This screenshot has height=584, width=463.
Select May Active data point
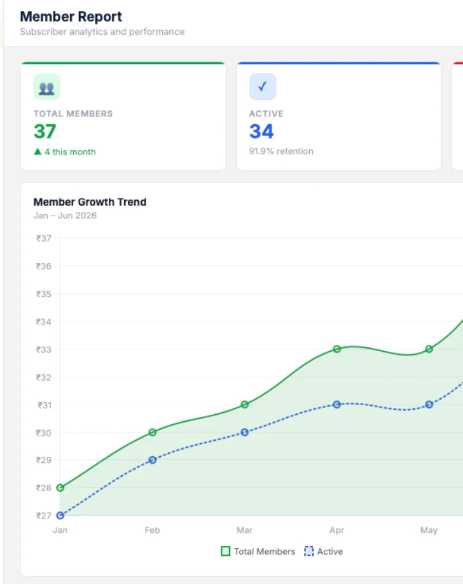[x=429, y=405]
